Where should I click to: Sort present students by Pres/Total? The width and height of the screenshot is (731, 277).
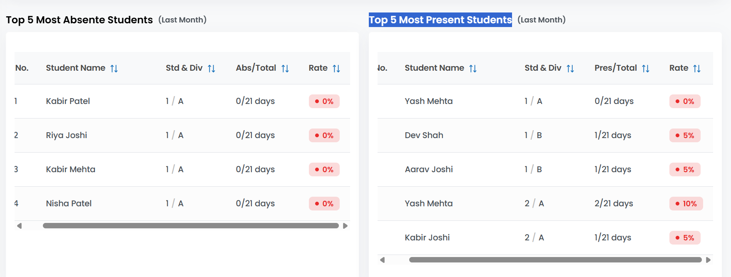pos(645,68)
